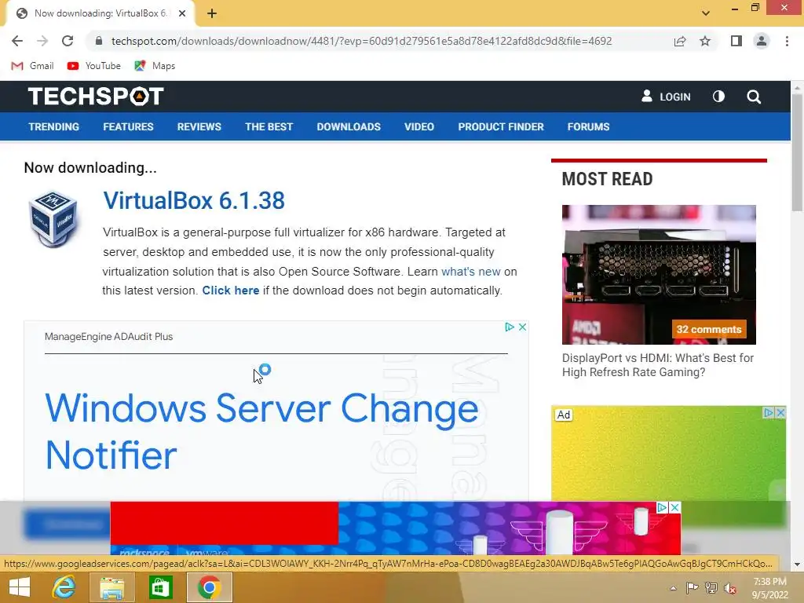The width and height of the screenshot is (804, 603).
Task: Switch to Chrome on the taskbar
Action: click(x=209, y=587)
